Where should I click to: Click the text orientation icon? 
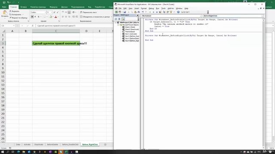pos(73,12)
